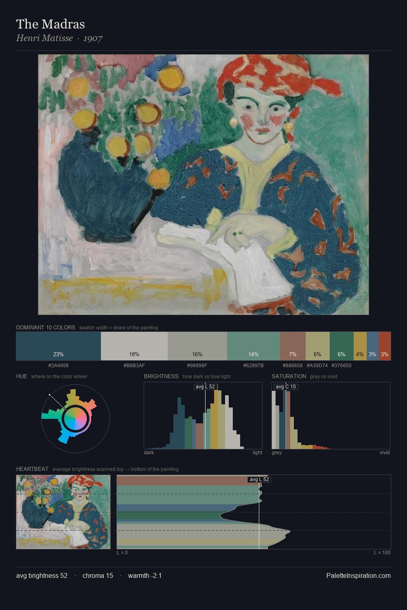This screenshot has width=407, height=610.
Task: Click the light axis label
Action: coord(258,453)
